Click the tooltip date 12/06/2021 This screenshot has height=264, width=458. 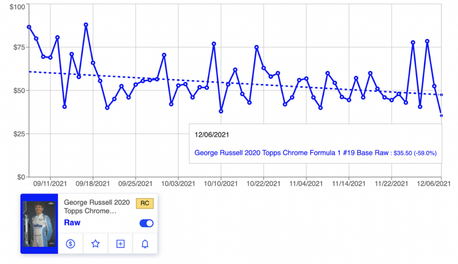point(212,135)
